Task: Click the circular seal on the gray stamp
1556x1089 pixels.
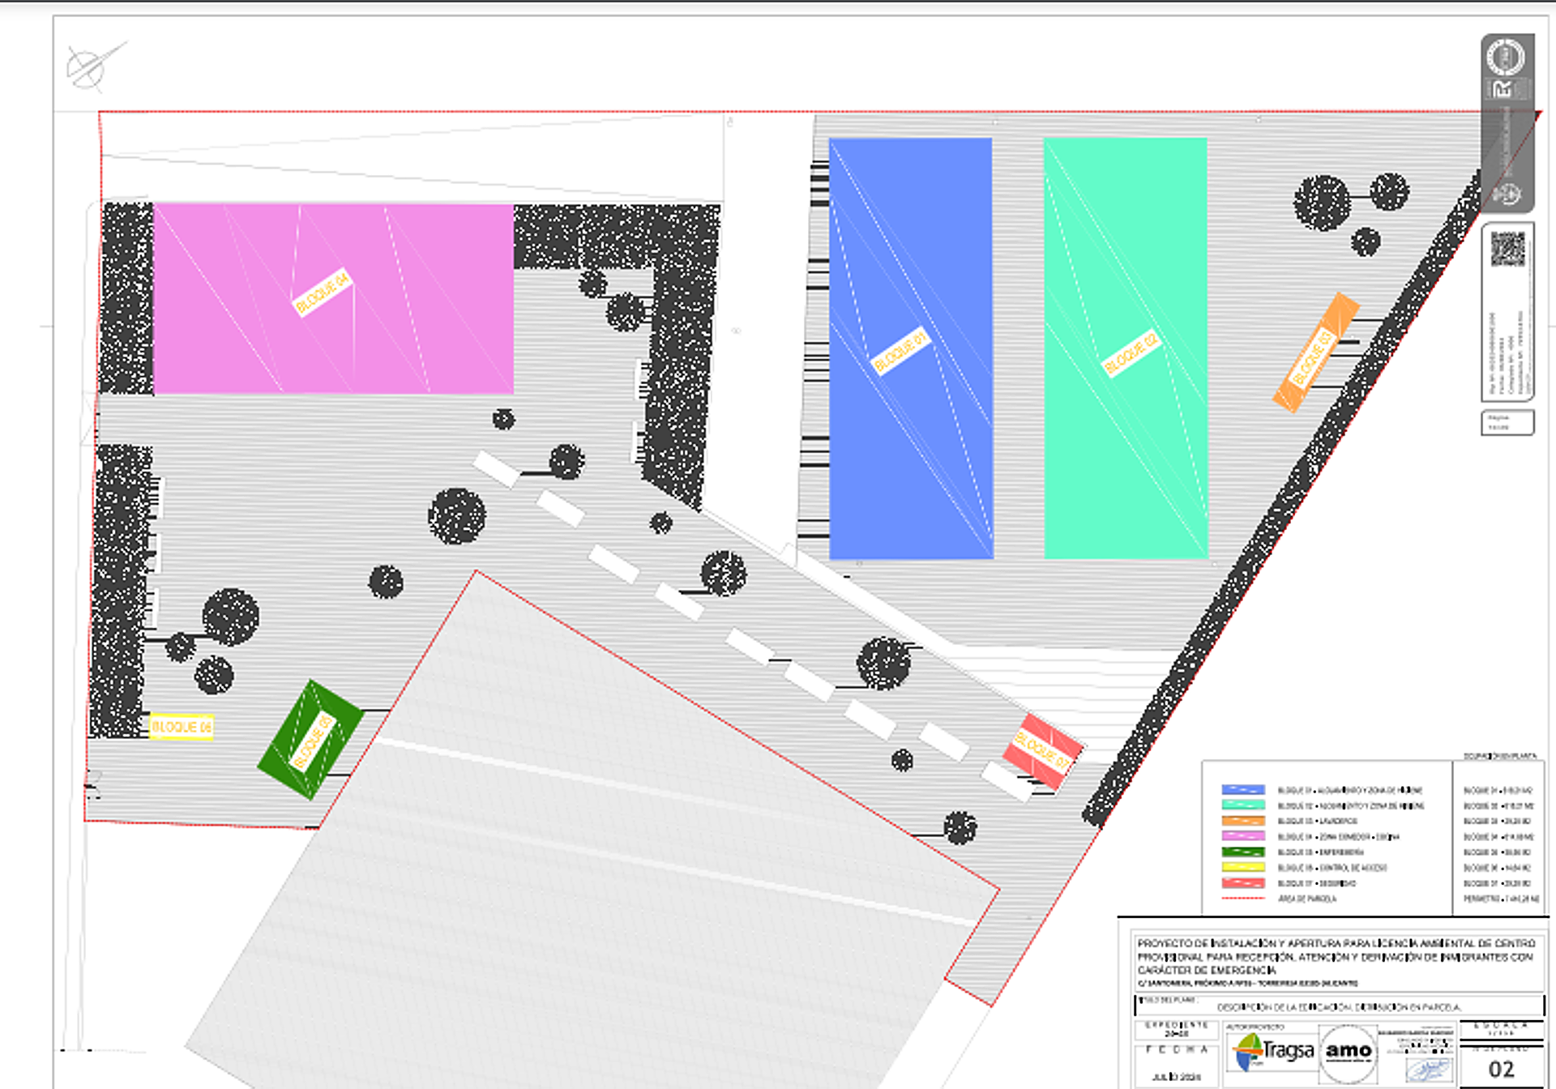Action: point(1506,58)
